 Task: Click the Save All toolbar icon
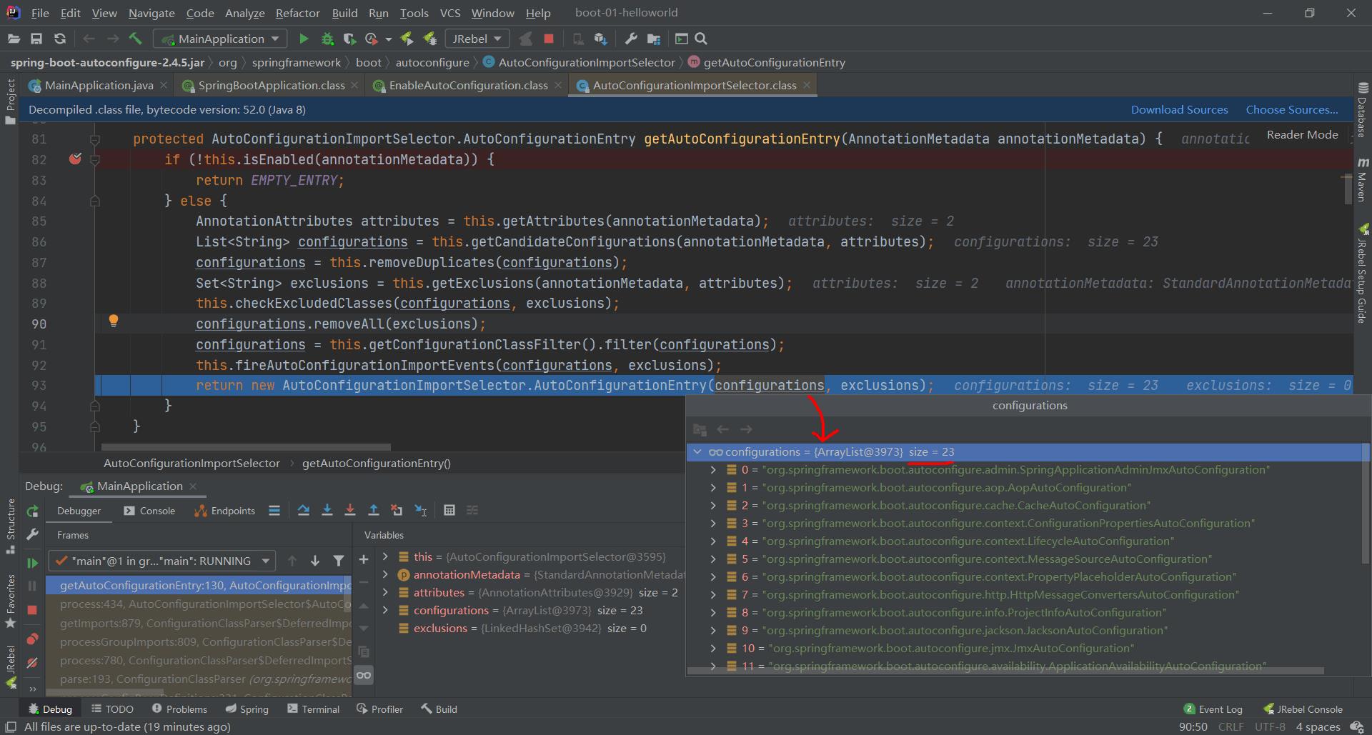pos(36,39)
